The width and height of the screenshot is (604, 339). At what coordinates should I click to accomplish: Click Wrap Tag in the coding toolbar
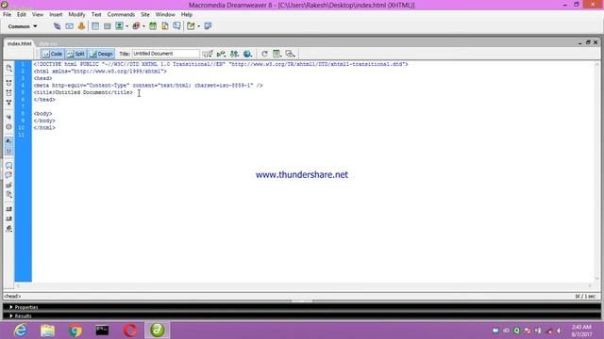pyautogui.click(x=8, y=185)
